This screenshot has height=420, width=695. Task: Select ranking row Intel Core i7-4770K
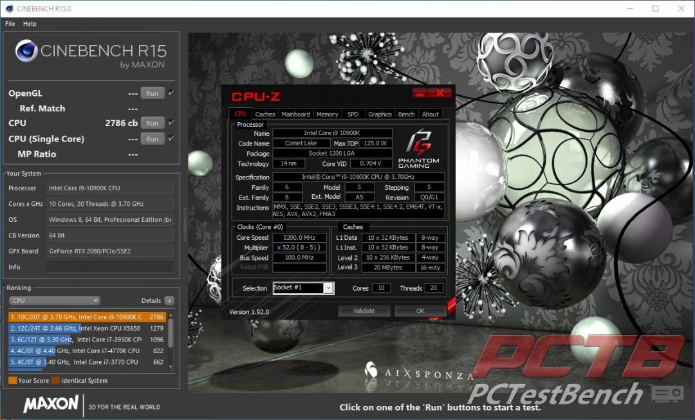tap(87, 351)
